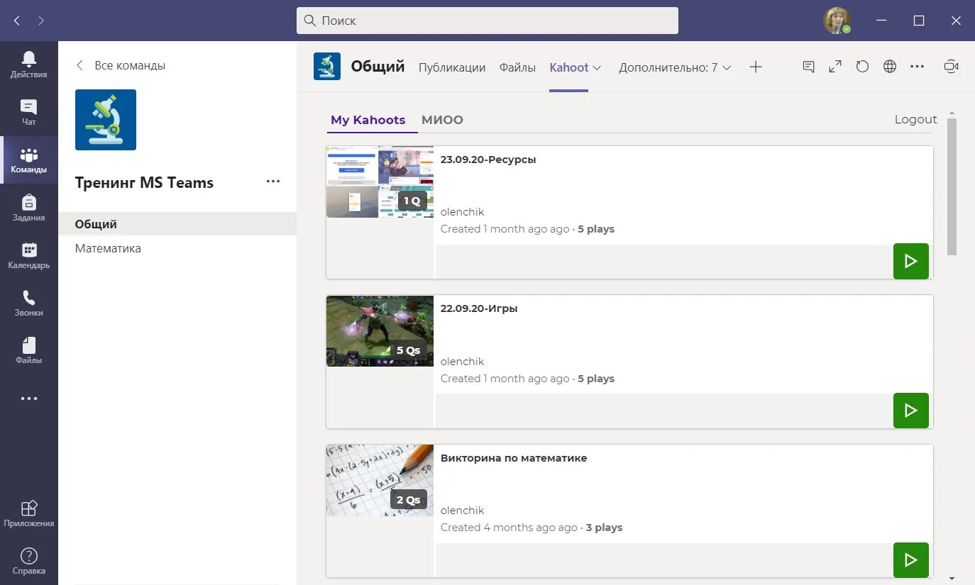Go back with the navigation arrow

pos(17,21)
